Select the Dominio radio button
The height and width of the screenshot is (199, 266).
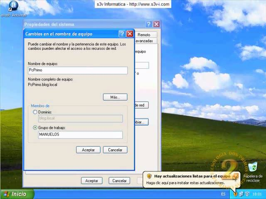pos(35,112)
